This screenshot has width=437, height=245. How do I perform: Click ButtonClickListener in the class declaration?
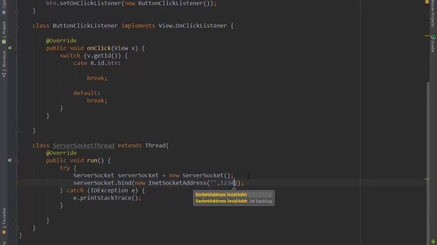pos(85,26)
